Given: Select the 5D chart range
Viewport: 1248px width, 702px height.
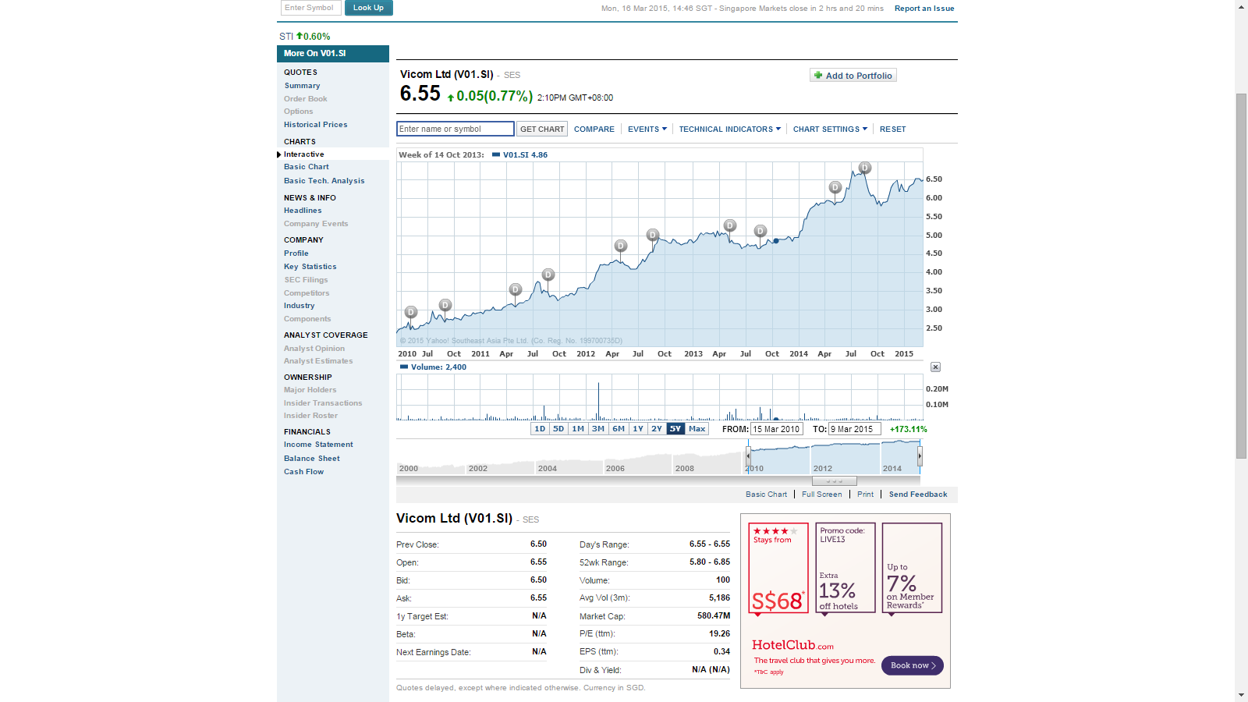Looking at the screenshot, I should [x=558, y=429].
